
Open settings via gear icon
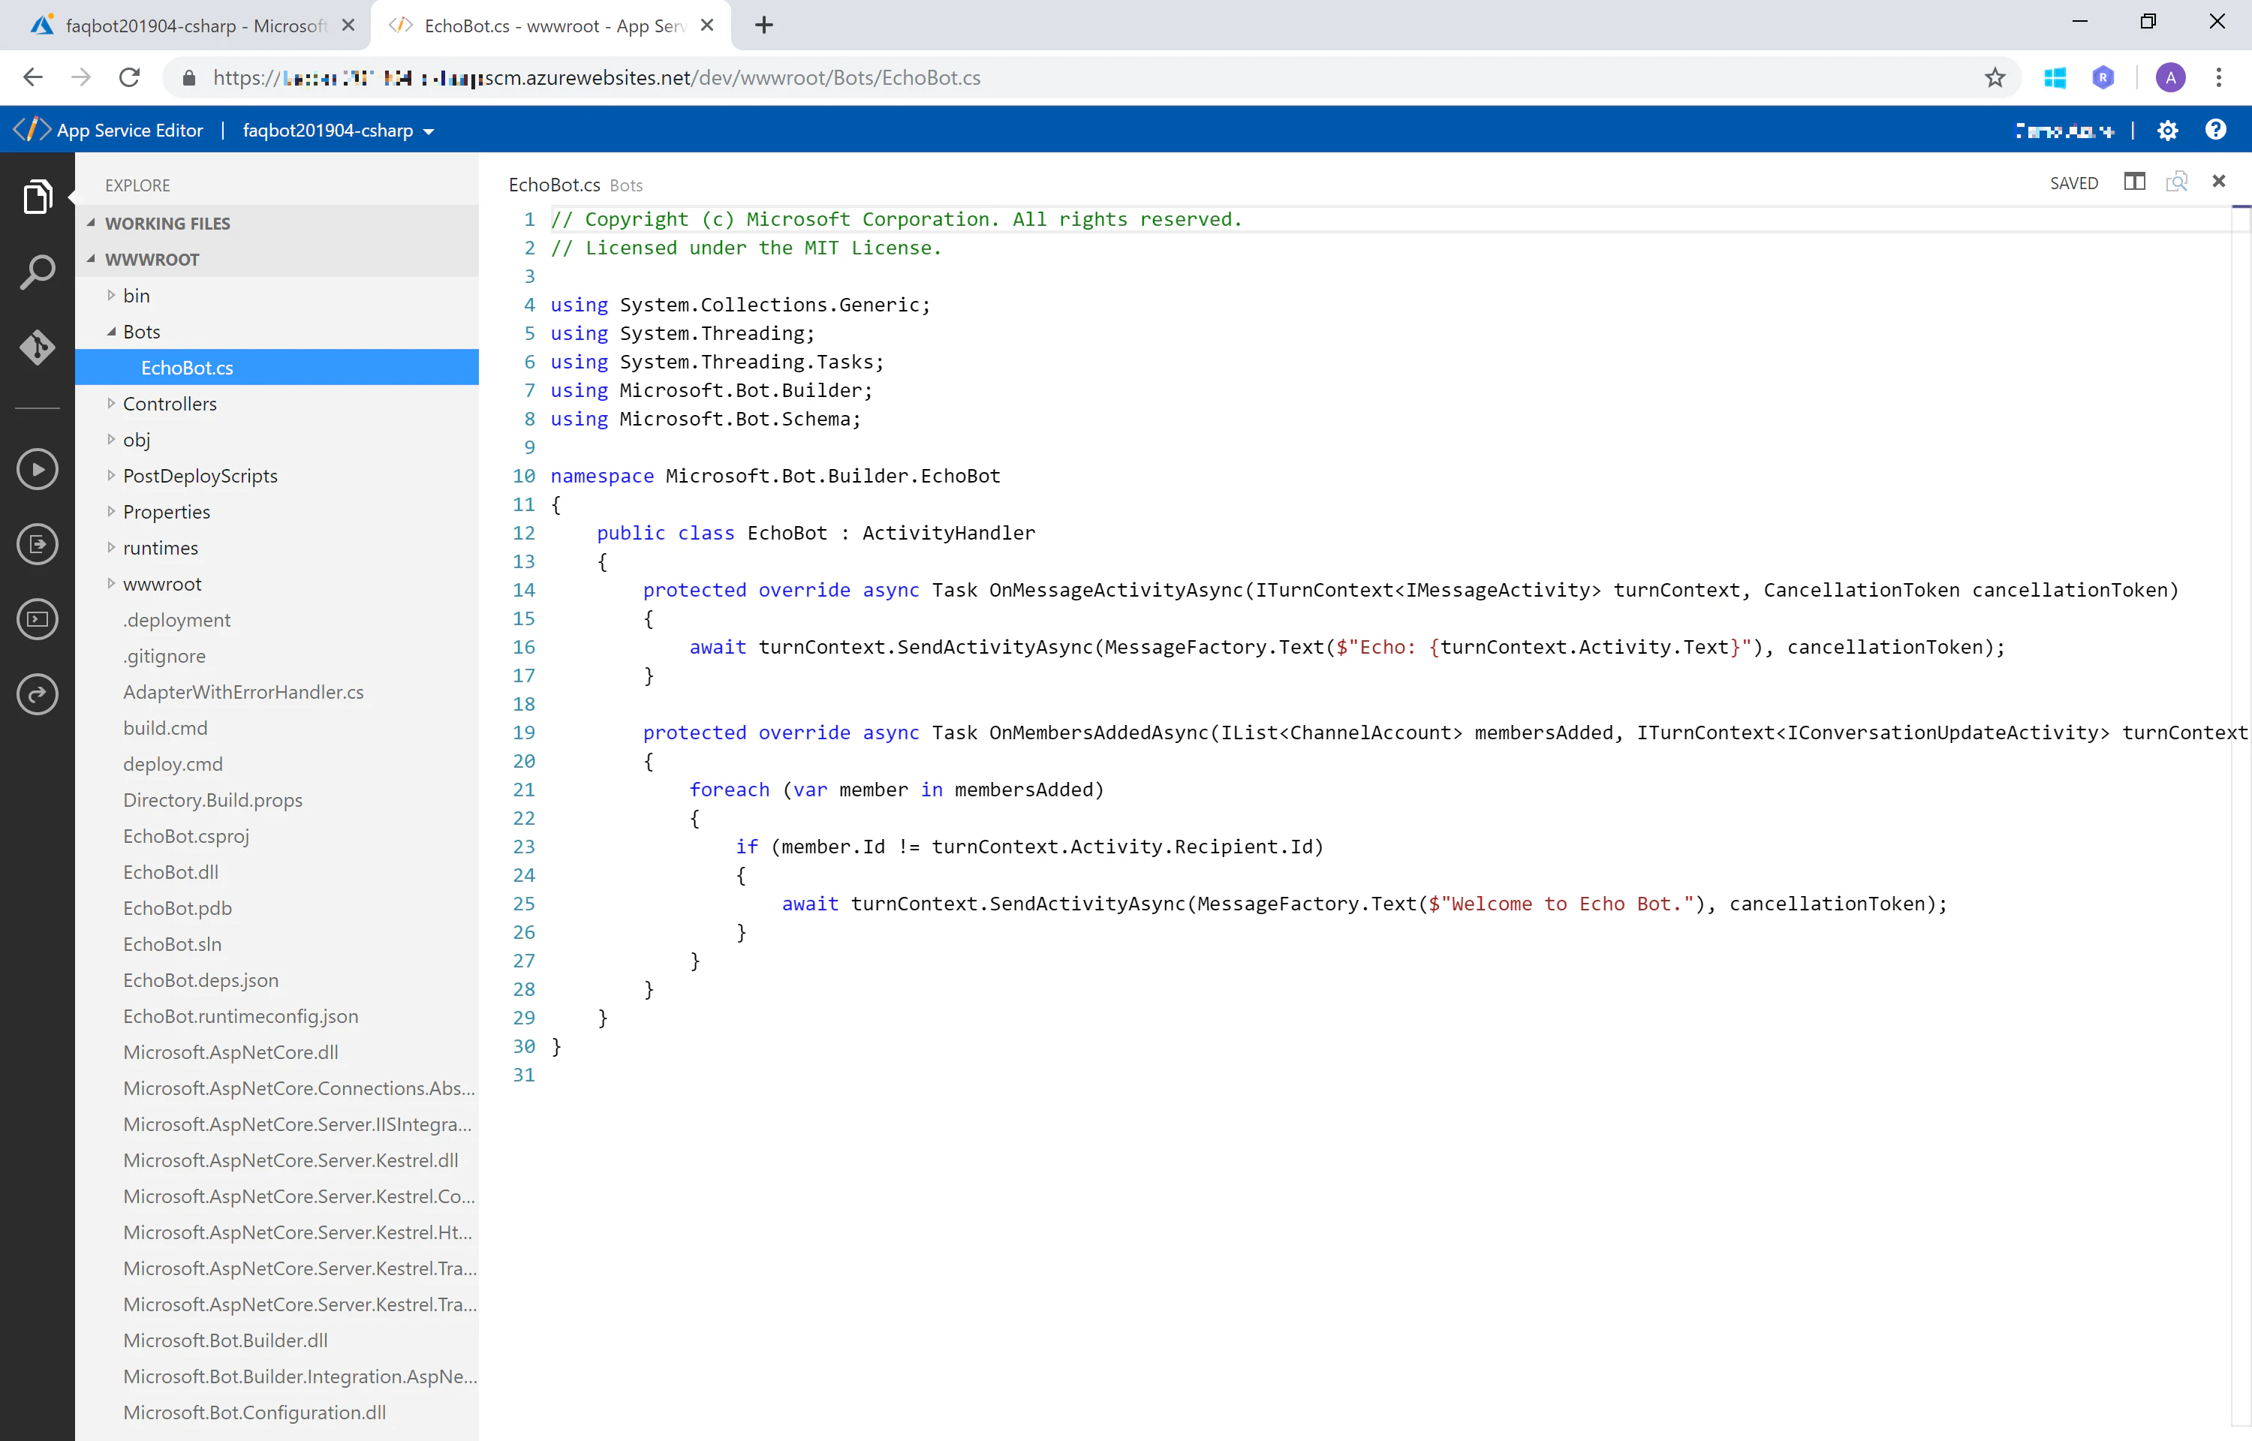(x=2167, y=130)
